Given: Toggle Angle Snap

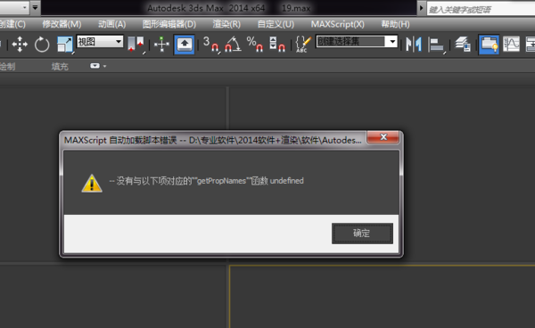Looking at the screenshot, I should (233, 45).
